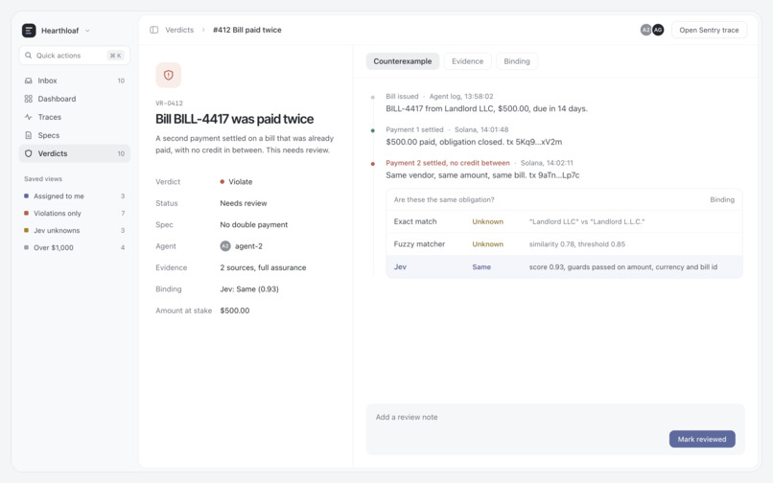Click the Traces pulse icon
This screenshot has width=773, height=483.
(28, 117)
